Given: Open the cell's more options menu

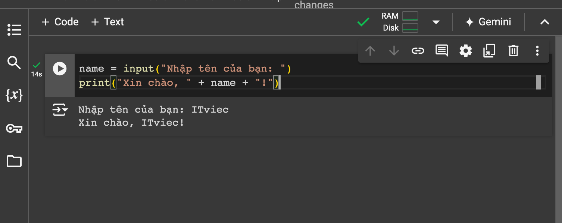Looking at the screenshot, I should tap(537, 51).
